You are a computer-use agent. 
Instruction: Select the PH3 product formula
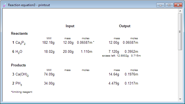tap(19, 83)
